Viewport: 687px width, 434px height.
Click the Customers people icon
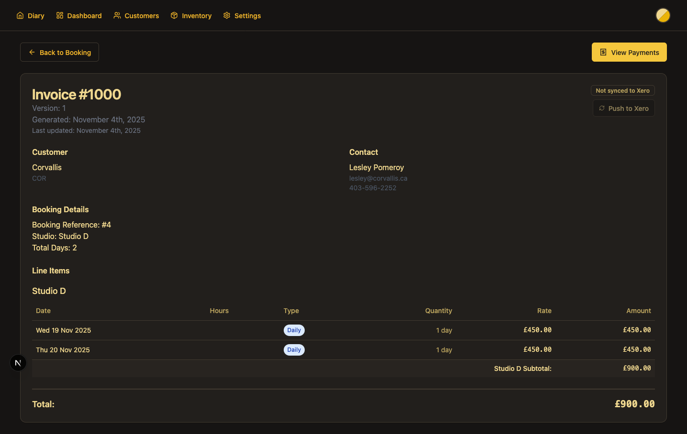(117, 15)
